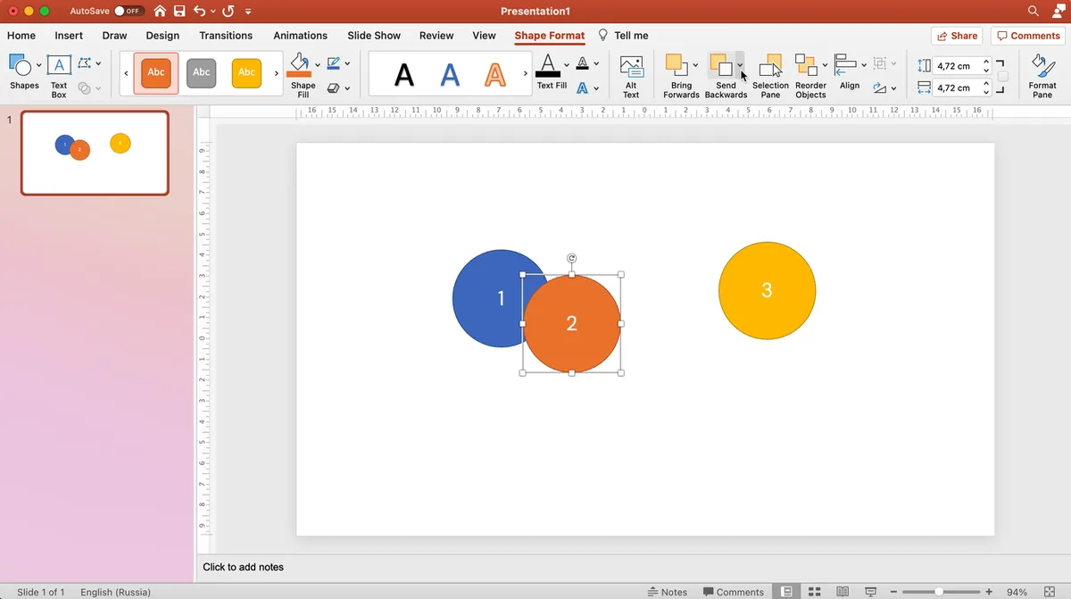Show next shape styles with right arrow

[x=276, y=73]
